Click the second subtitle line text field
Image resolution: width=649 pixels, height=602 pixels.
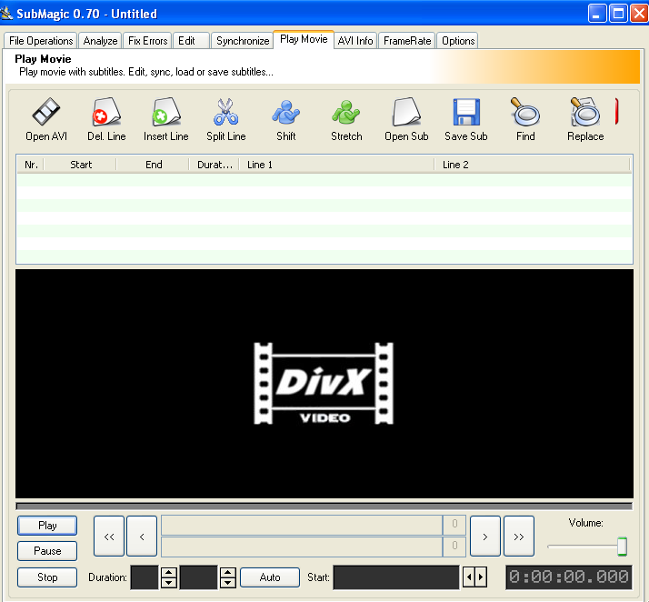302,547
